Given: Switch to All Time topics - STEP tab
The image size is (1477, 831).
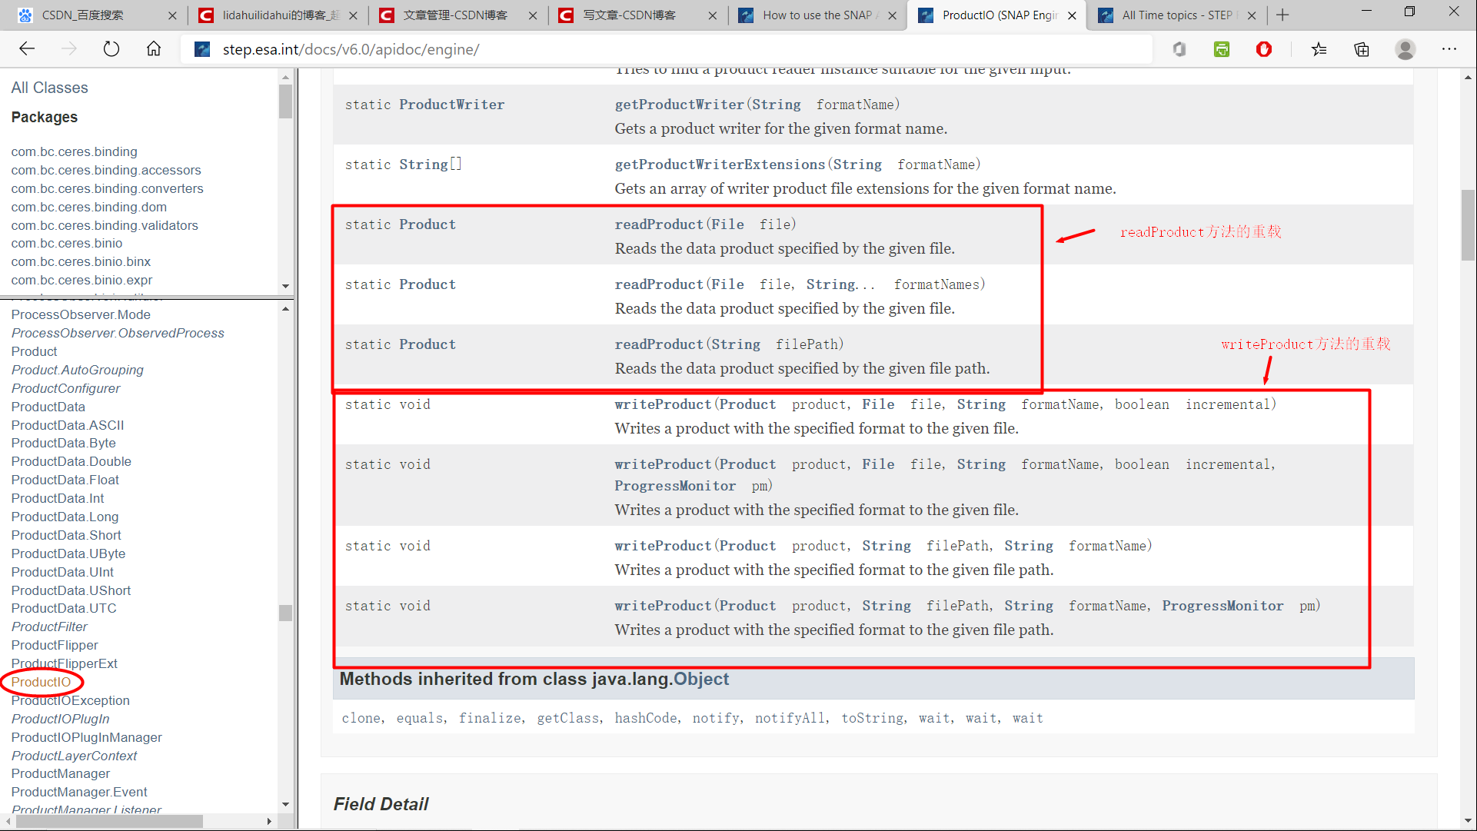Looking at the screenshot, I should point(1176,15).
